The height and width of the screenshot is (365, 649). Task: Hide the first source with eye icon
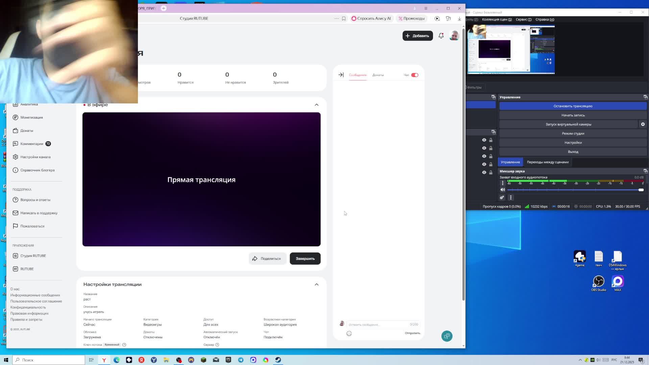pyautogui.click(x=484, y=140)
